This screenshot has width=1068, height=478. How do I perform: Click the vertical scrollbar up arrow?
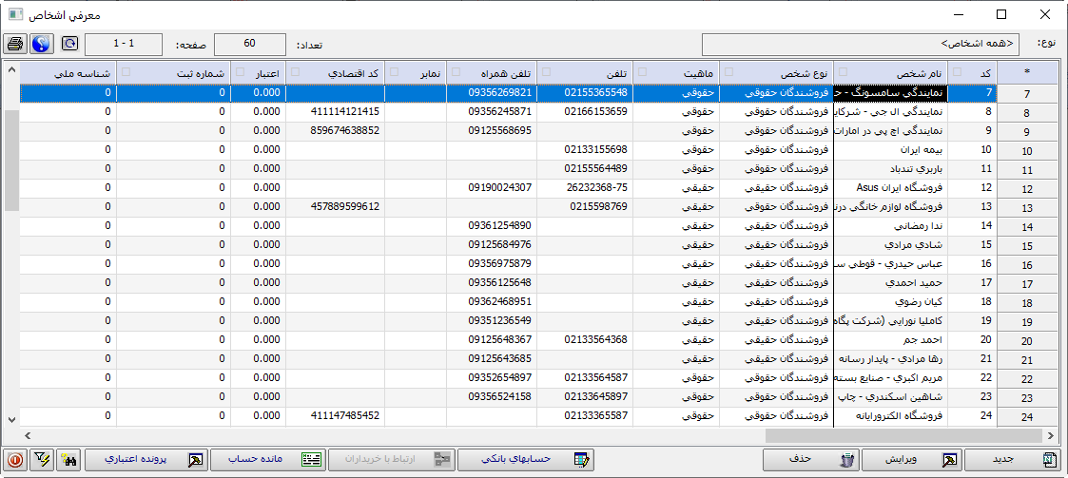11,71
